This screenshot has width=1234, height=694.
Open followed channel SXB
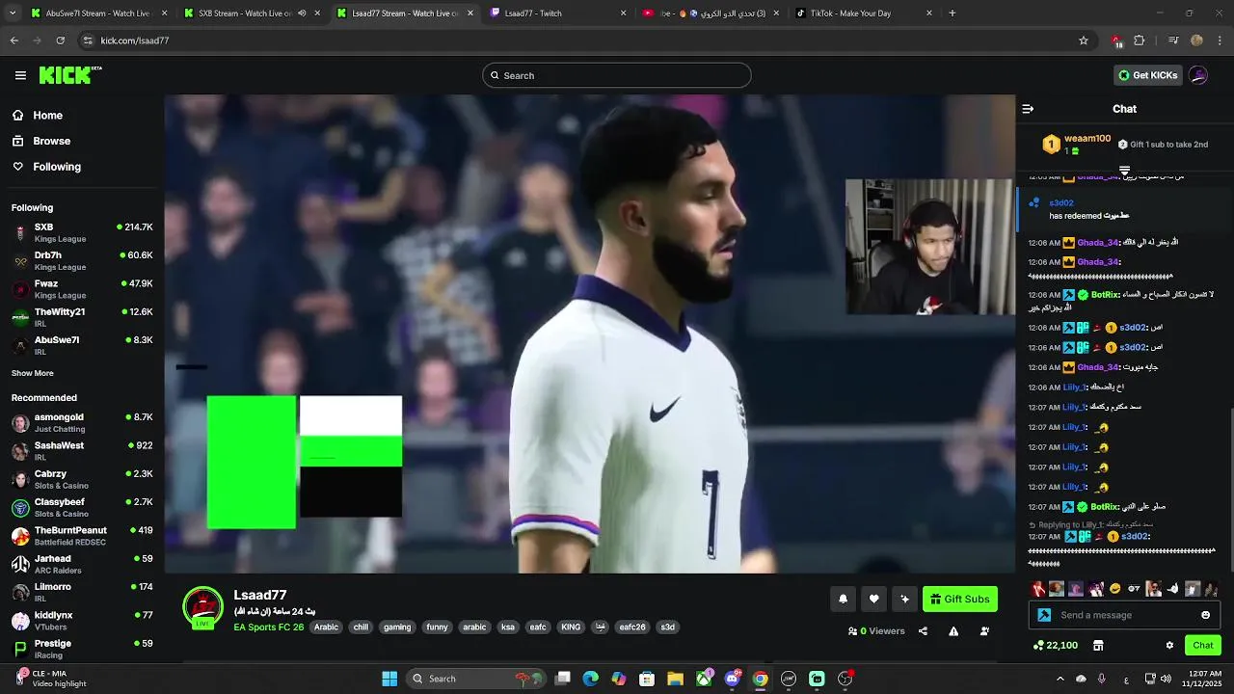point(82,232)
